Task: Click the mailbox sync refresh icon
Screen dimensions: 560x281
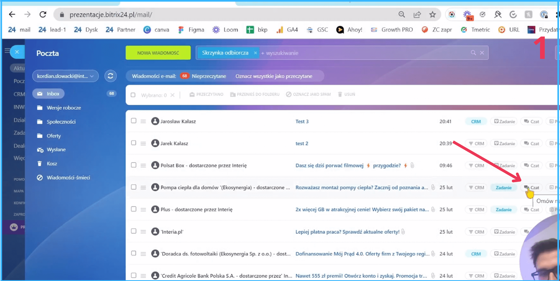Action: (x=110, y=76)
